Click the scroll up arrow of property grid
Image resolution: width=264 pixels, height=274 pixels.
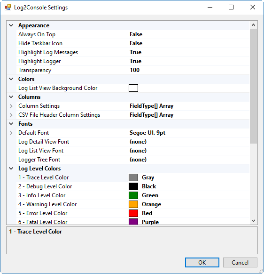click(253, 25)
